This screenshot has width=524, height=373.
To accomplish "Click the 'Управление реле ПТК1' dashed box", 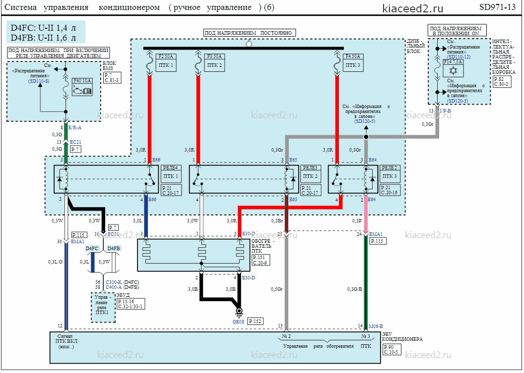I will tap(103, 307).
